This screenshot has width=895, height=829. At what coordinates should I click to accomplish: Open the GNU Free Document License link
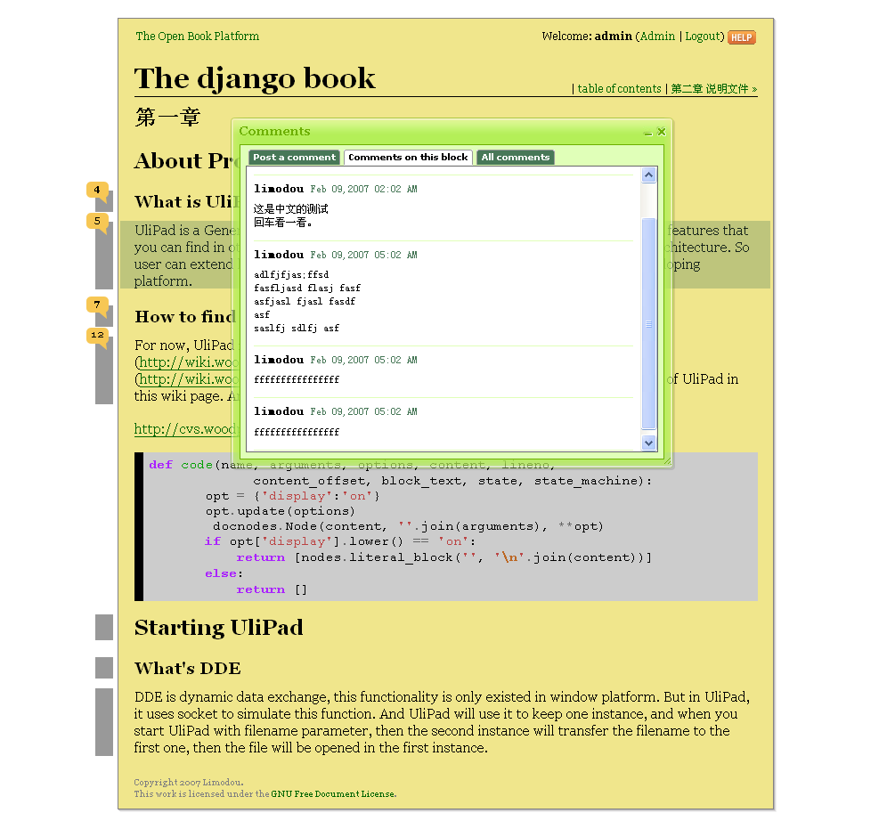tap(333, 794)
